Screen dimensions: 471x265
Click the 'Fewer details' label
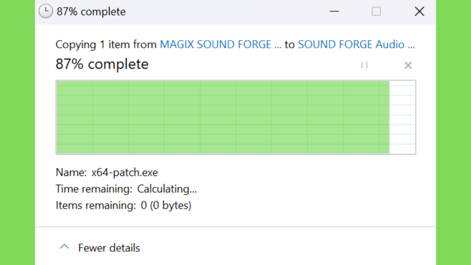[109, 248]
